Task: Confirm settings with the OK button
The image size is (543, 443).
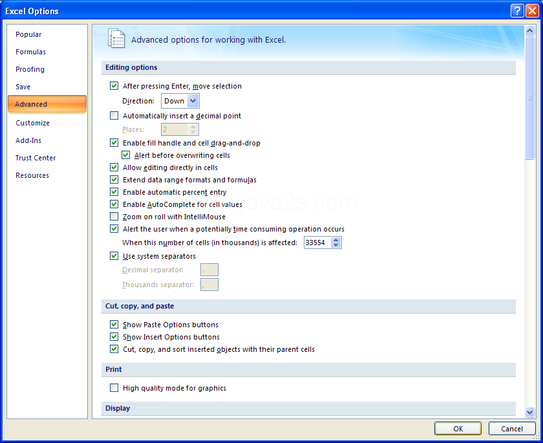Action: pos(458,429)
